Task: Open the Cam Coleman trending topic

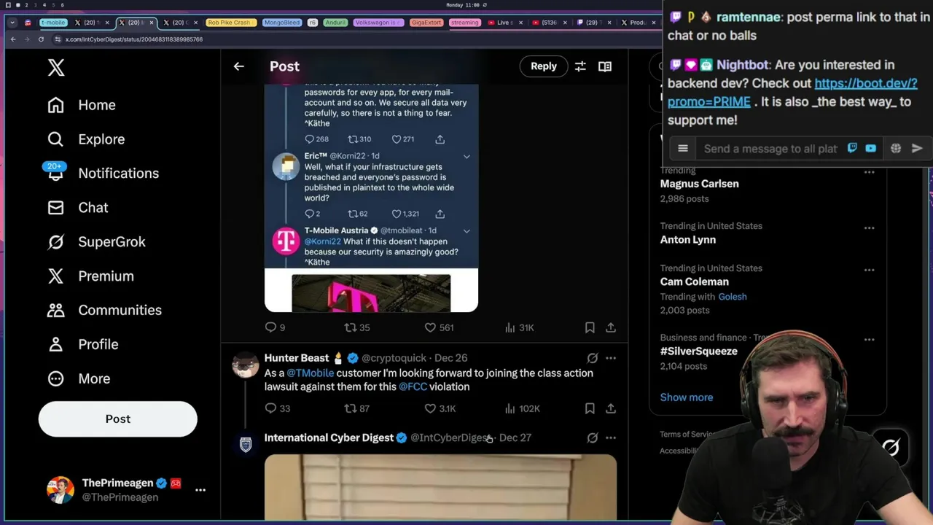Action: pos(694,282)
